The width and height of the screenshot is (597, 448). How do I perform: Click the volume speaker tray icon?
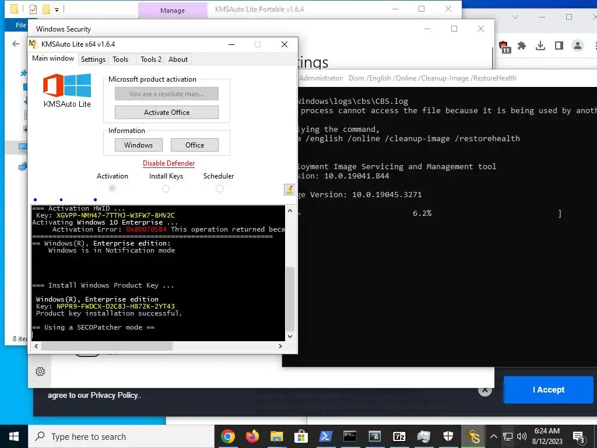(522, 436)
